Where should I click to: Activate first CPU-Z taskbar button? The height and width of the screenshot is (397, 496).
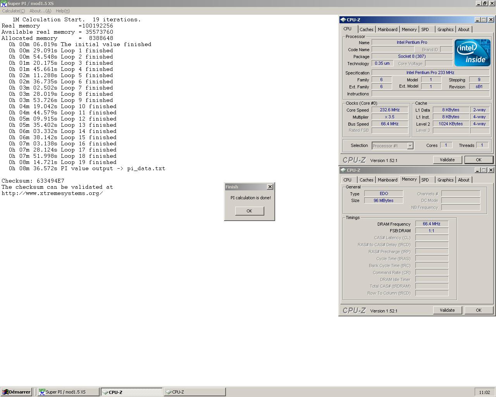[131, 392]
